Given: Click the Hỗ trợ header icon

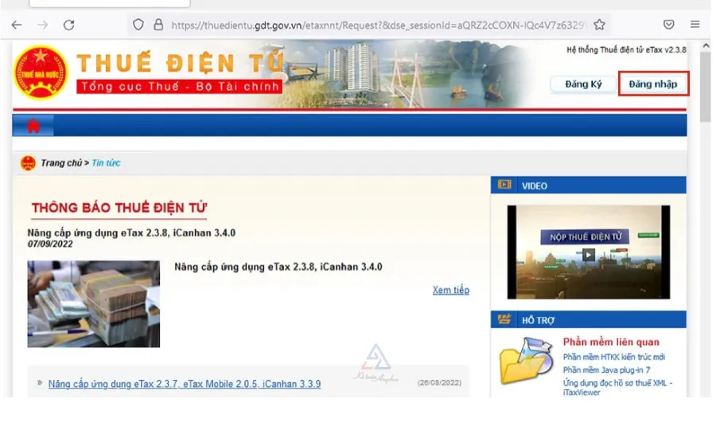Looking at the screenshot, I should point(504,319).
